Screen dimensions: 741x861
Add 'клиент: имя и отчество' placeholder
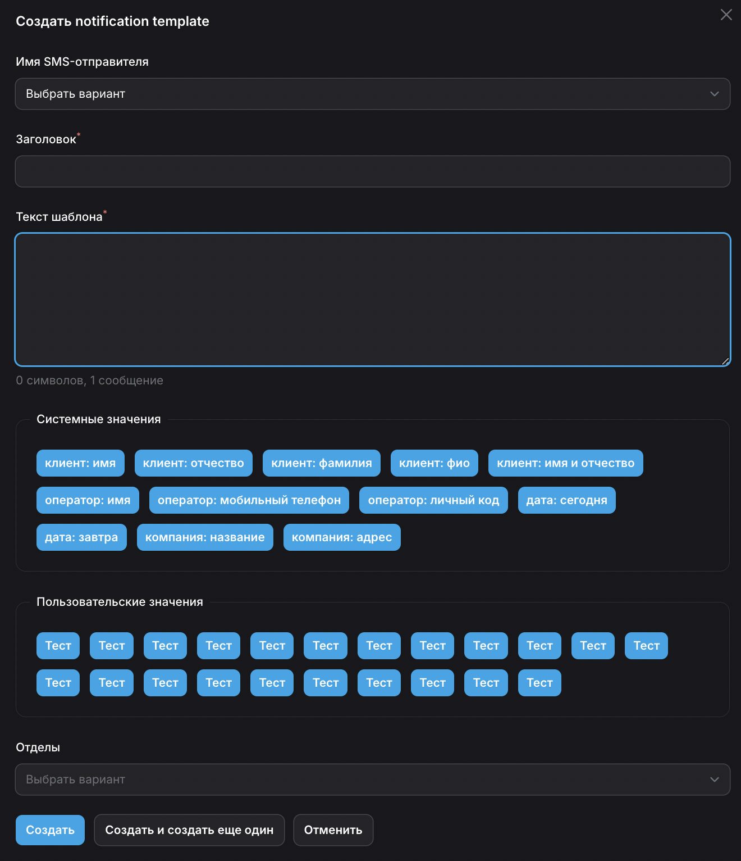tap(565, 463)
